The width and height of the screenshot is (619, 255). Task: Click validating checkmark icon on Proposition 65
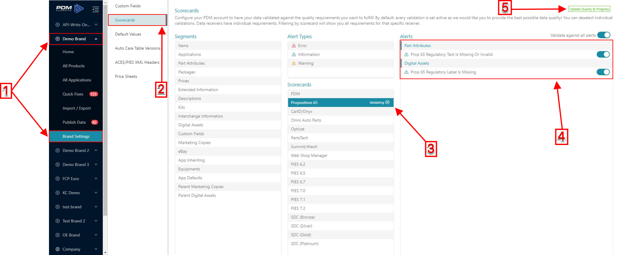click(388, 103)
